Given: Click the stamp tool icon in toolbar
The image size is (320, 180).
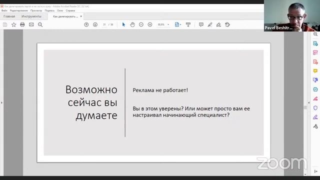Looking at the screenshot, I should pos(227,24).
